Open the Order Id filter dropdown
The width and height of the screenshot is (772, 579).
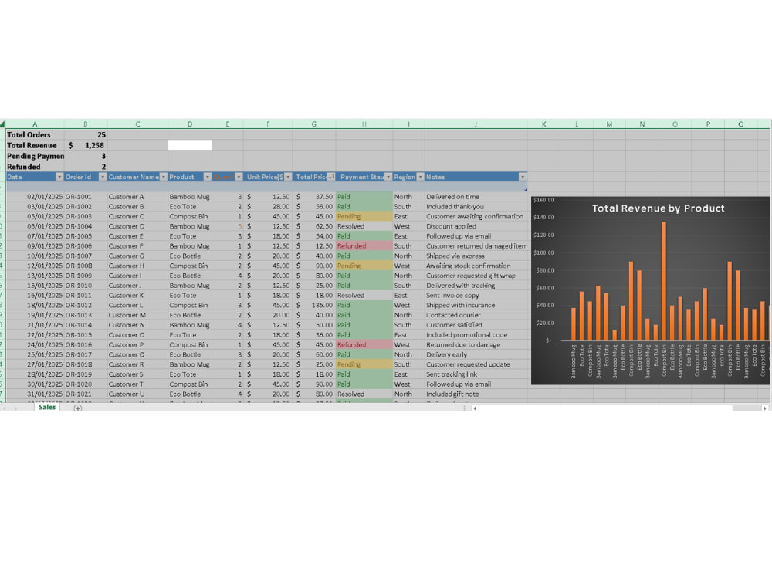(103, 177)
